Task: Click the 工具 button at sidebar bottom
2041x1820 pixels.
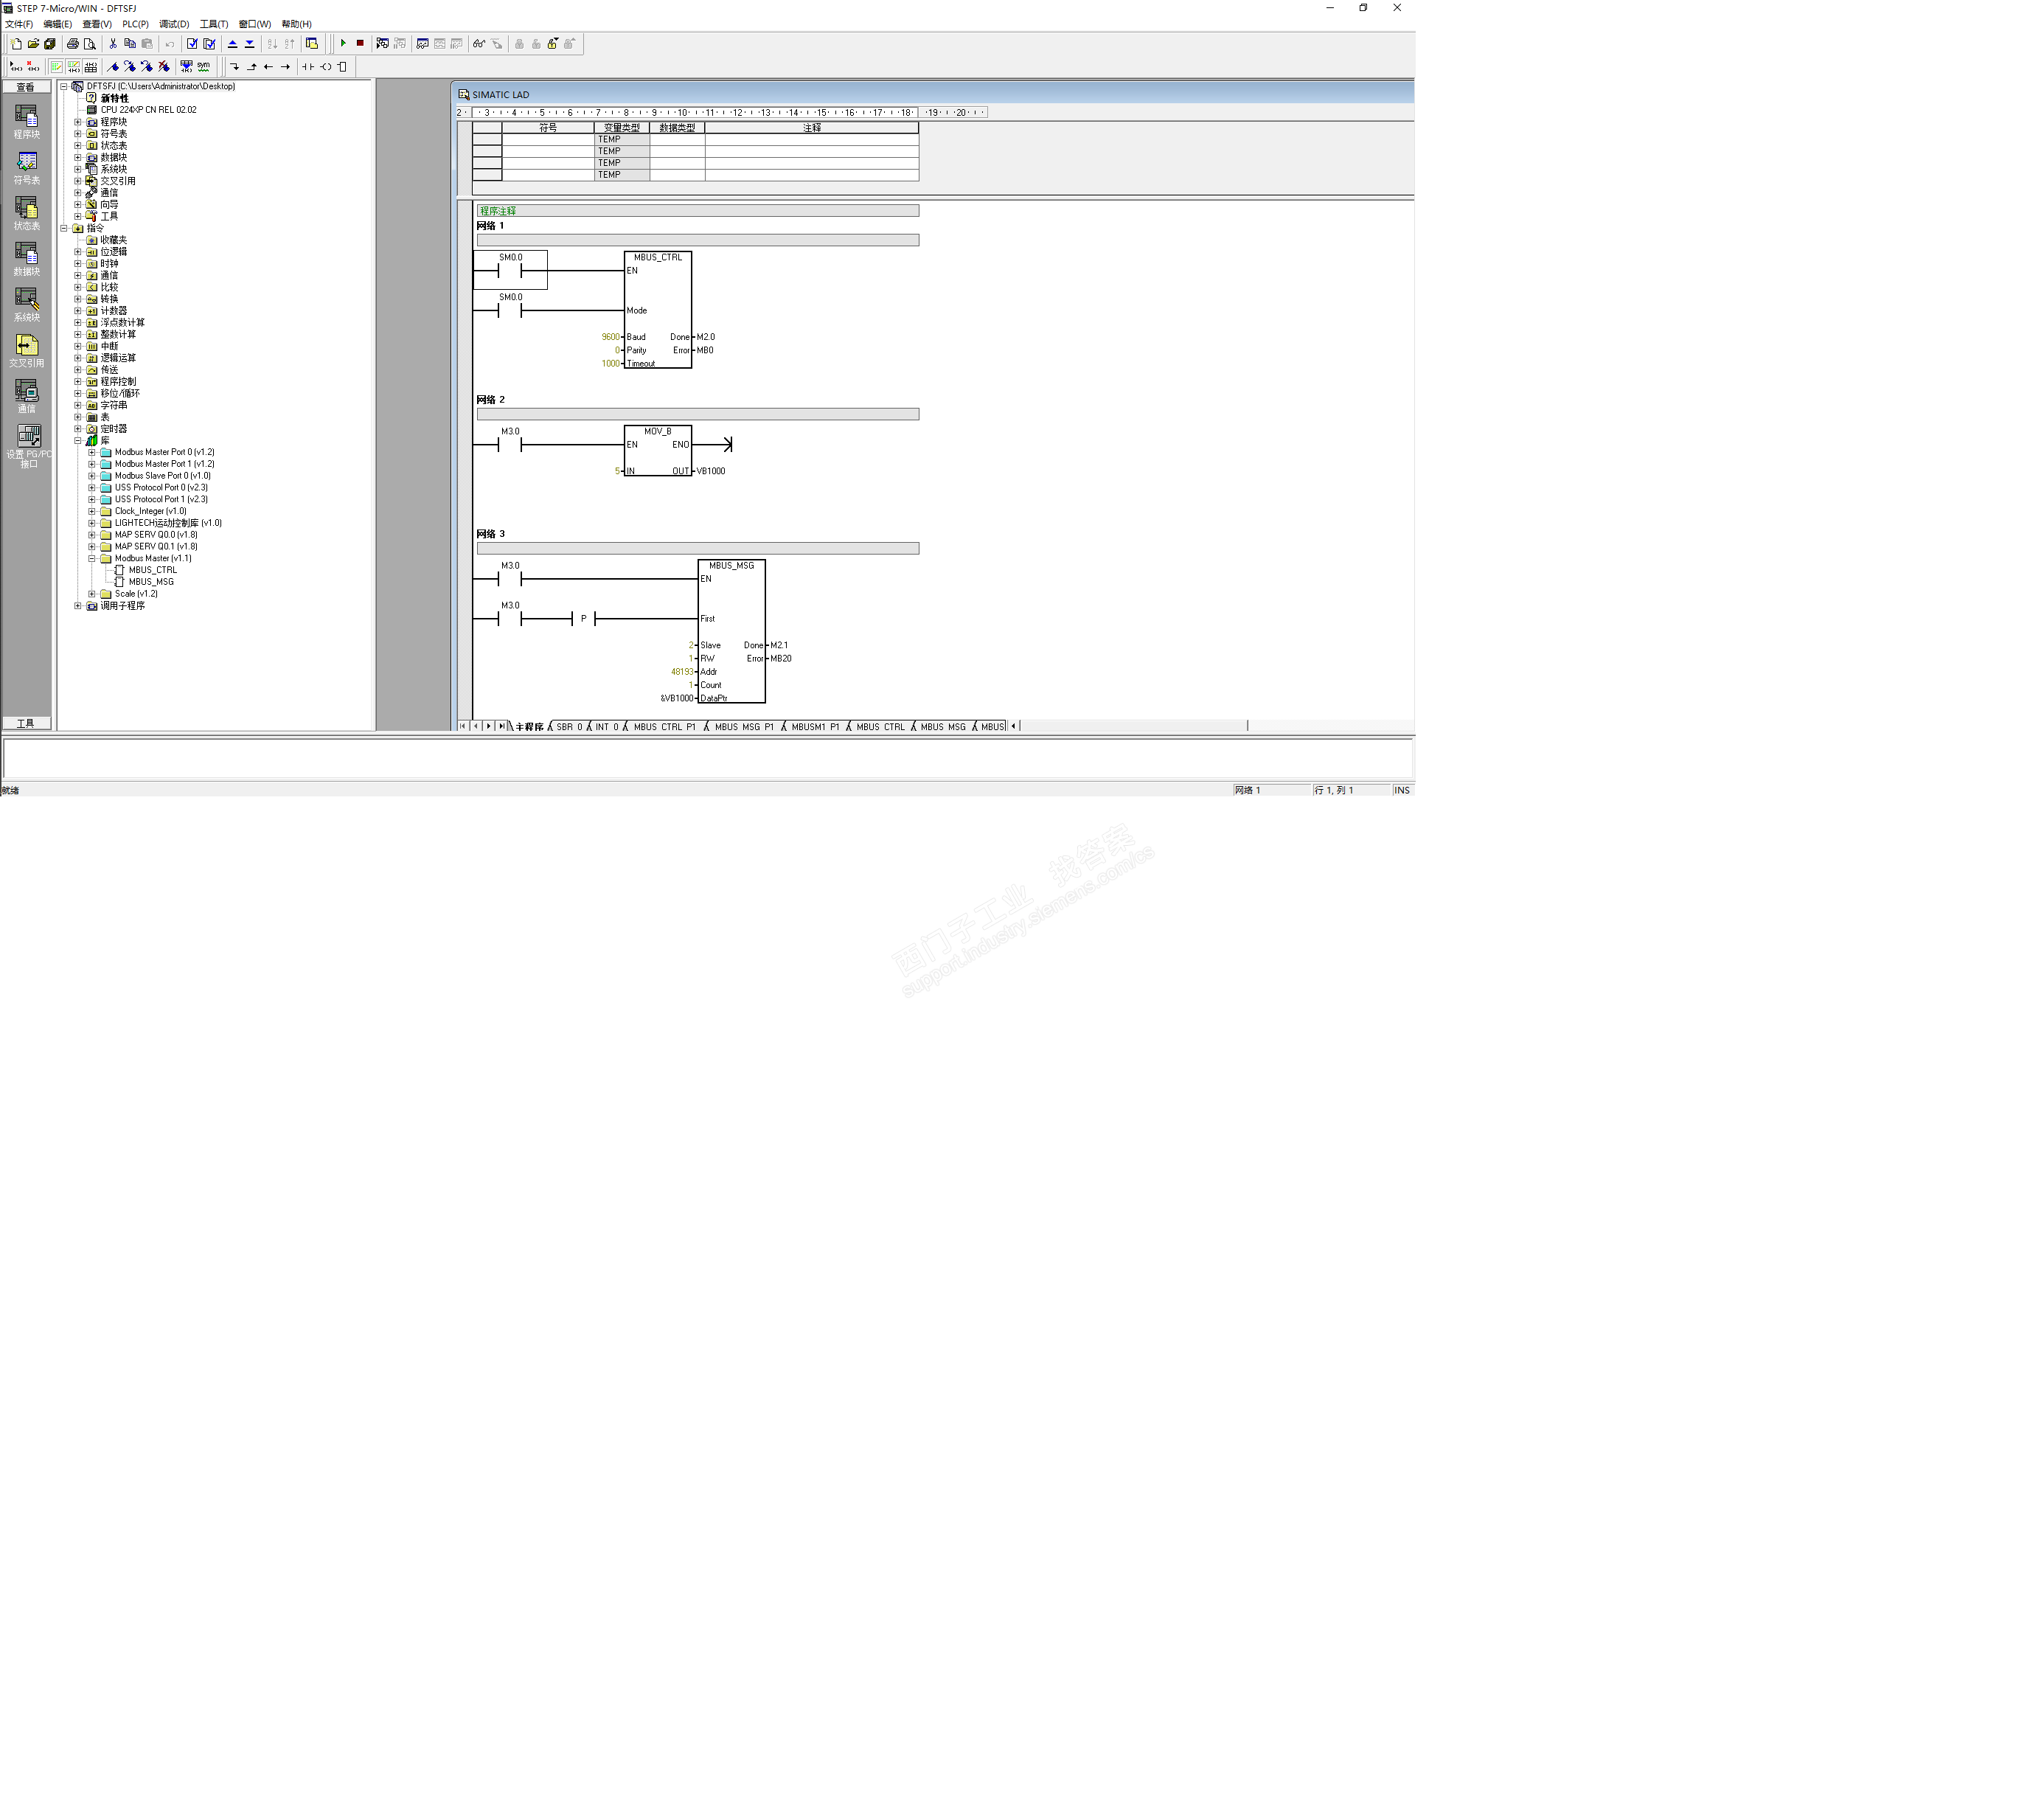Action: [26, 723]
